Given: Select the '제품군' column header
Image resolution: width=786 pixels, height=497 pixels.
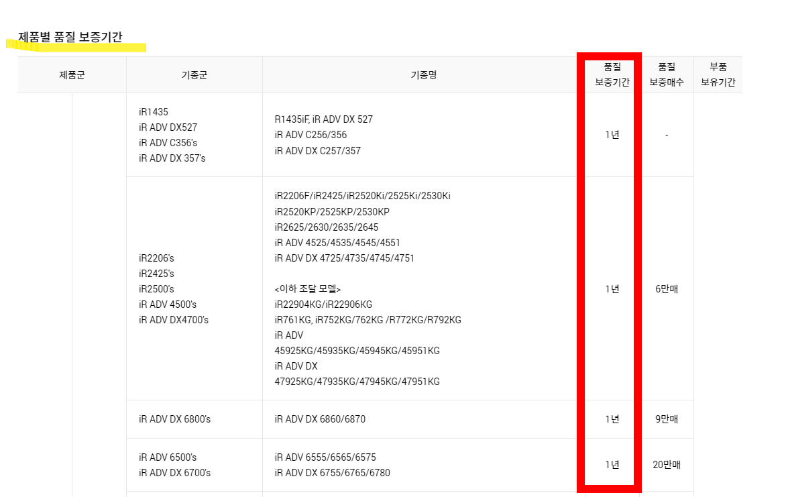Looking at the screenshot, I should (72, 74).
